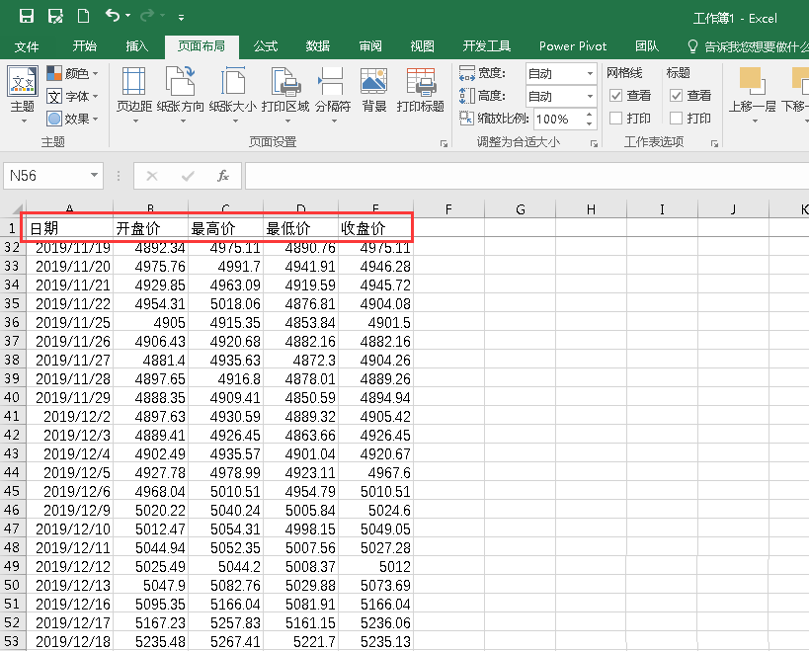Open the Data (数据) ribbon tab

319,44
